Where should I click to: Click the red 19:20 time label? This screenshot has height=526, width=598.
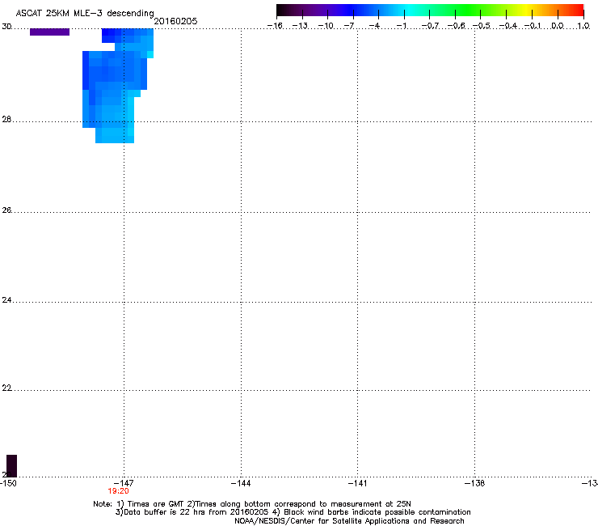click(x=118, y=491)
